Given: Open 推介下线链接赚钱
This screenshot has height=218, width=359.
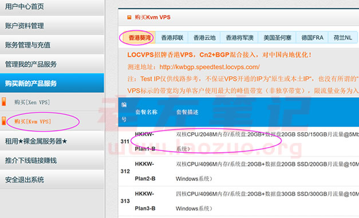Looking at the screenshot, I should (x=52, y=160).
